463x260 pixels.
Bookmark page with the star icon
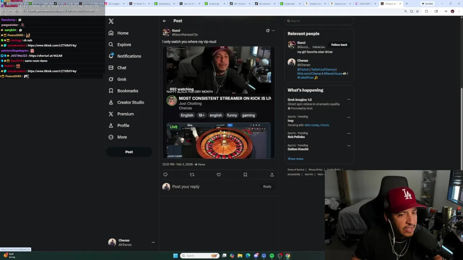pos(417,12)
